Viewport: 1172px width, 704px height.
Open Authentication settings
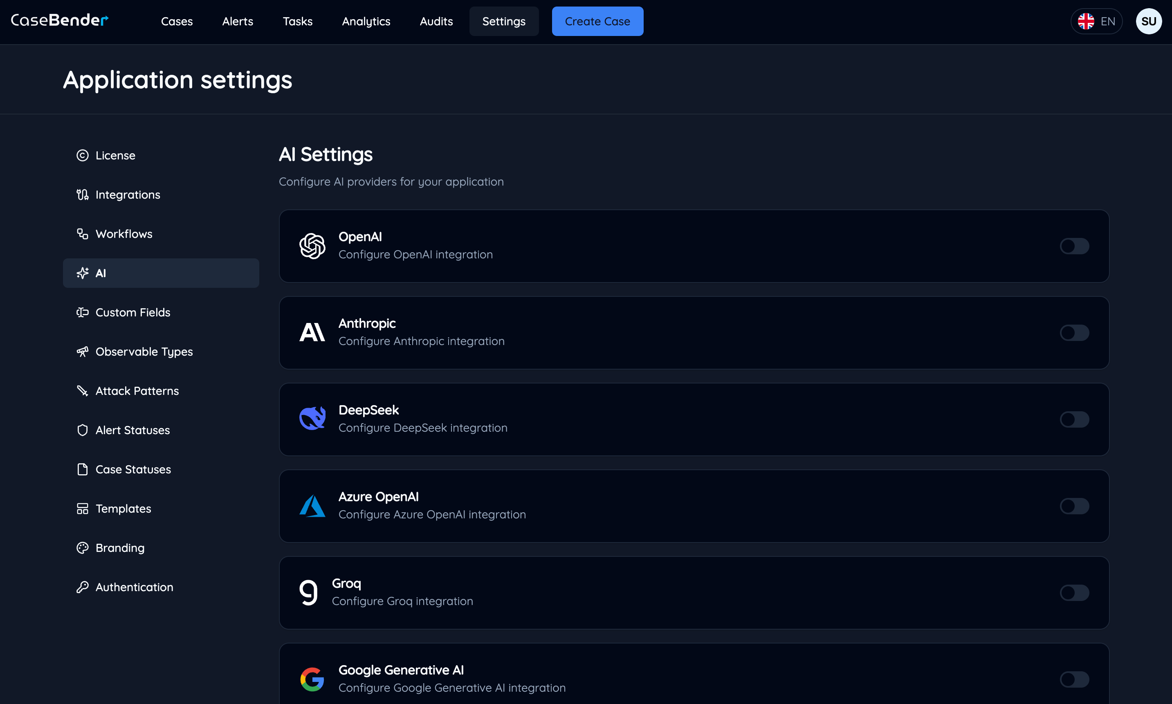coord(134,587)
